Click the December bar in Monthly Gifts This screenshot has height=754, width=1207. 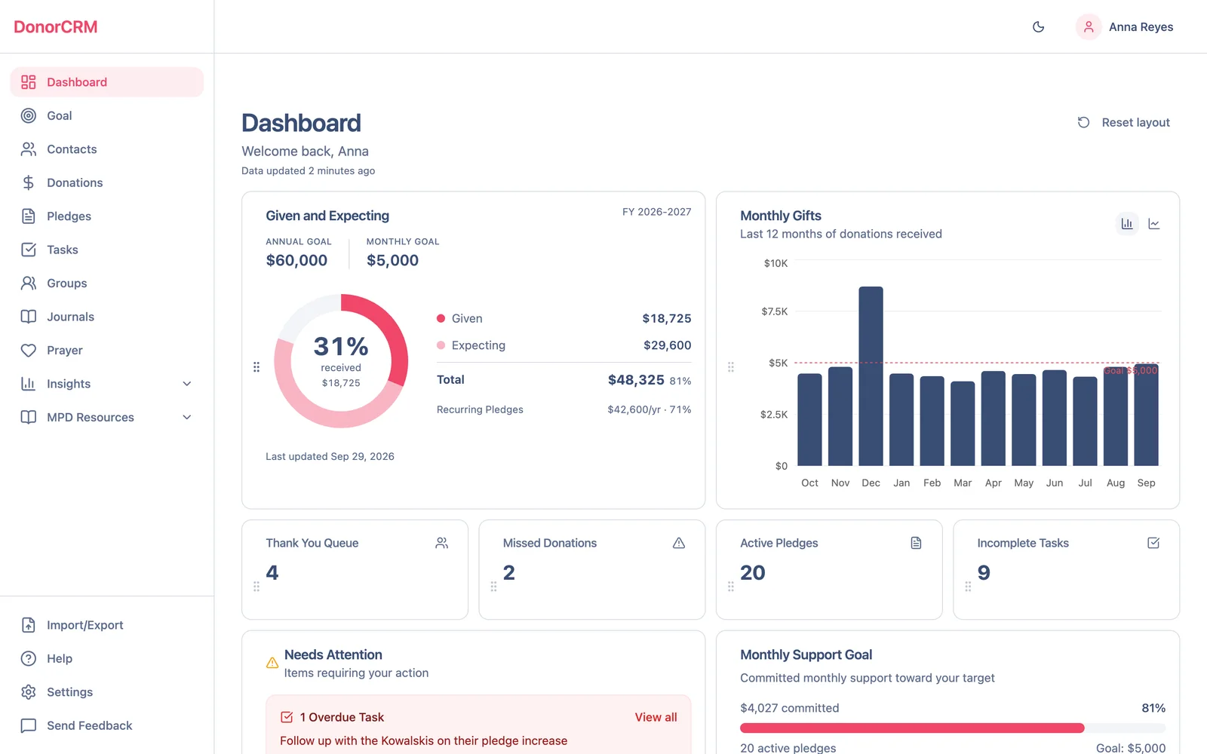coord(871,376)
